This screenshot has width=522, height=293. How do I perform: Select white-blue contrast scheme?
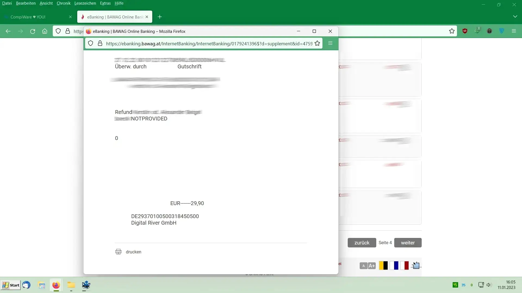point(394,265)
